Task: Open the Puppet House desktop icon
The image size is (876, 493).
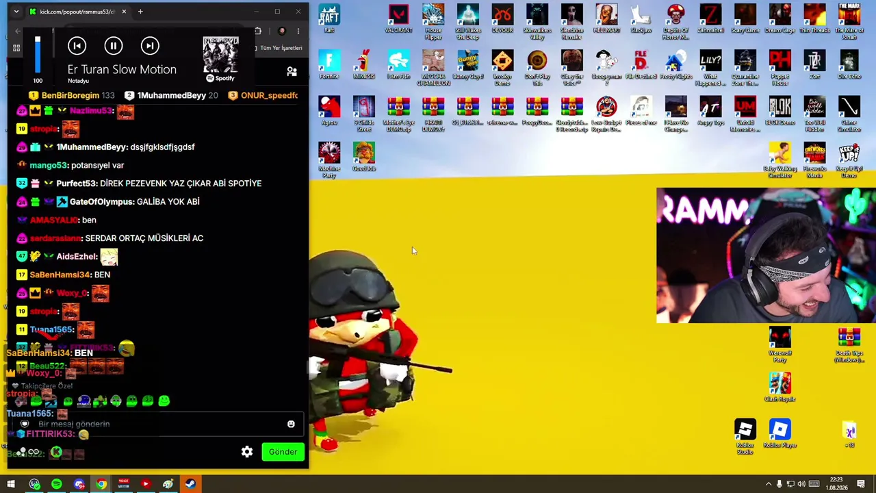Action: pyautogui.click(x=780, y=68)
